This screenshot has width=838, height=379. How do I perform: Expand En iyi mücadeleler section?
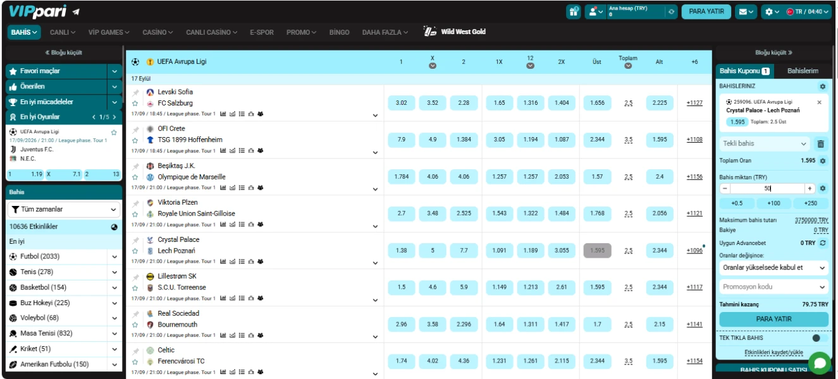(114, 102)
